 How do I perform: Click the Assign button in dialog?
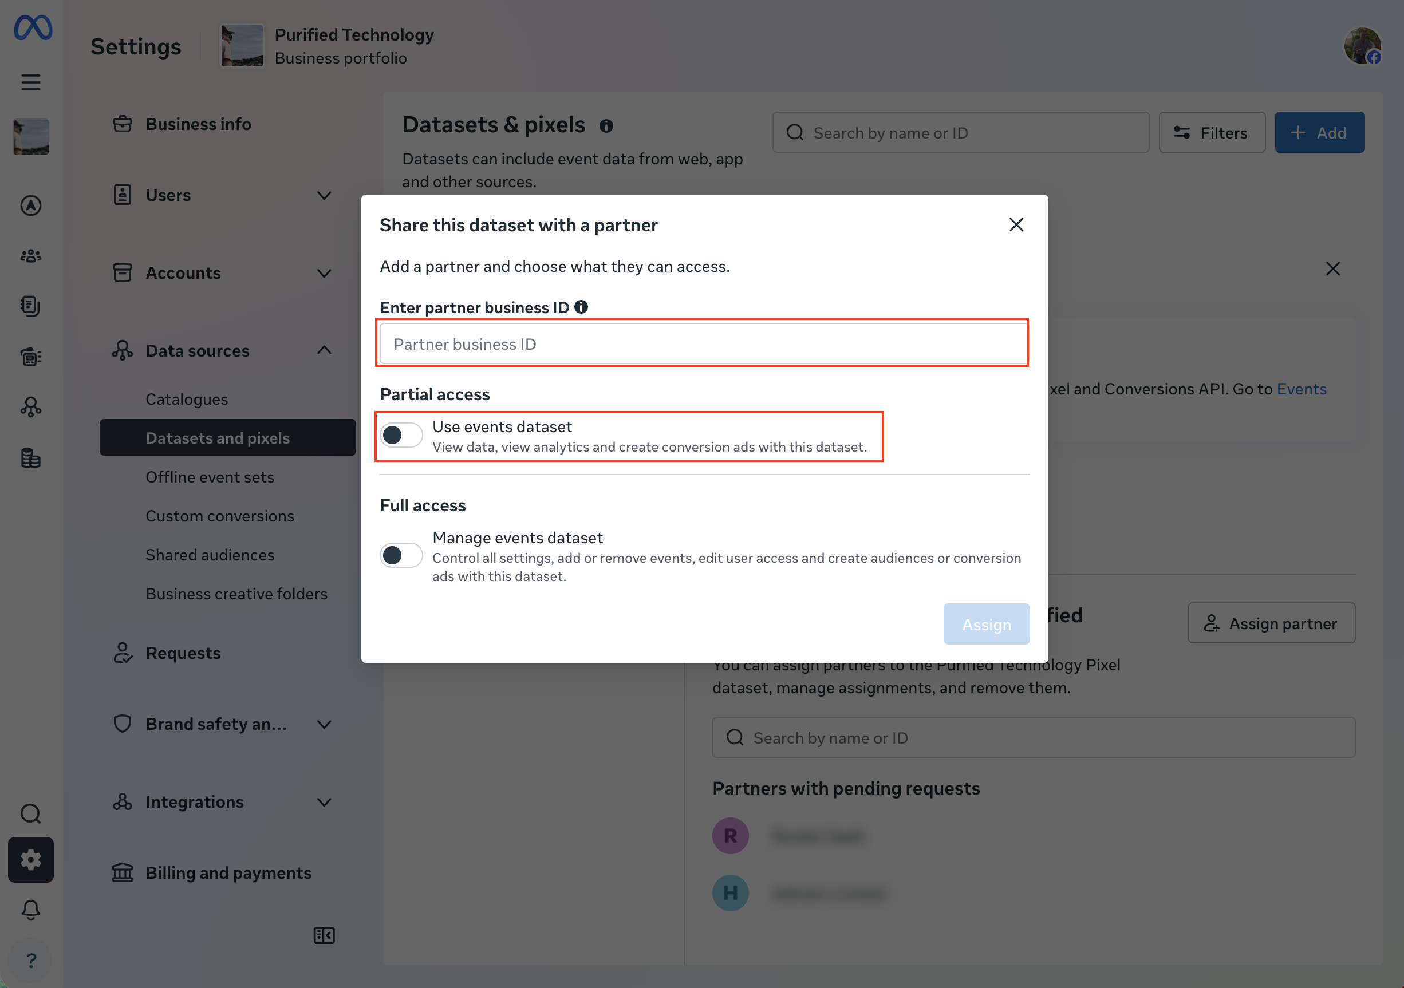pos(987,624)
